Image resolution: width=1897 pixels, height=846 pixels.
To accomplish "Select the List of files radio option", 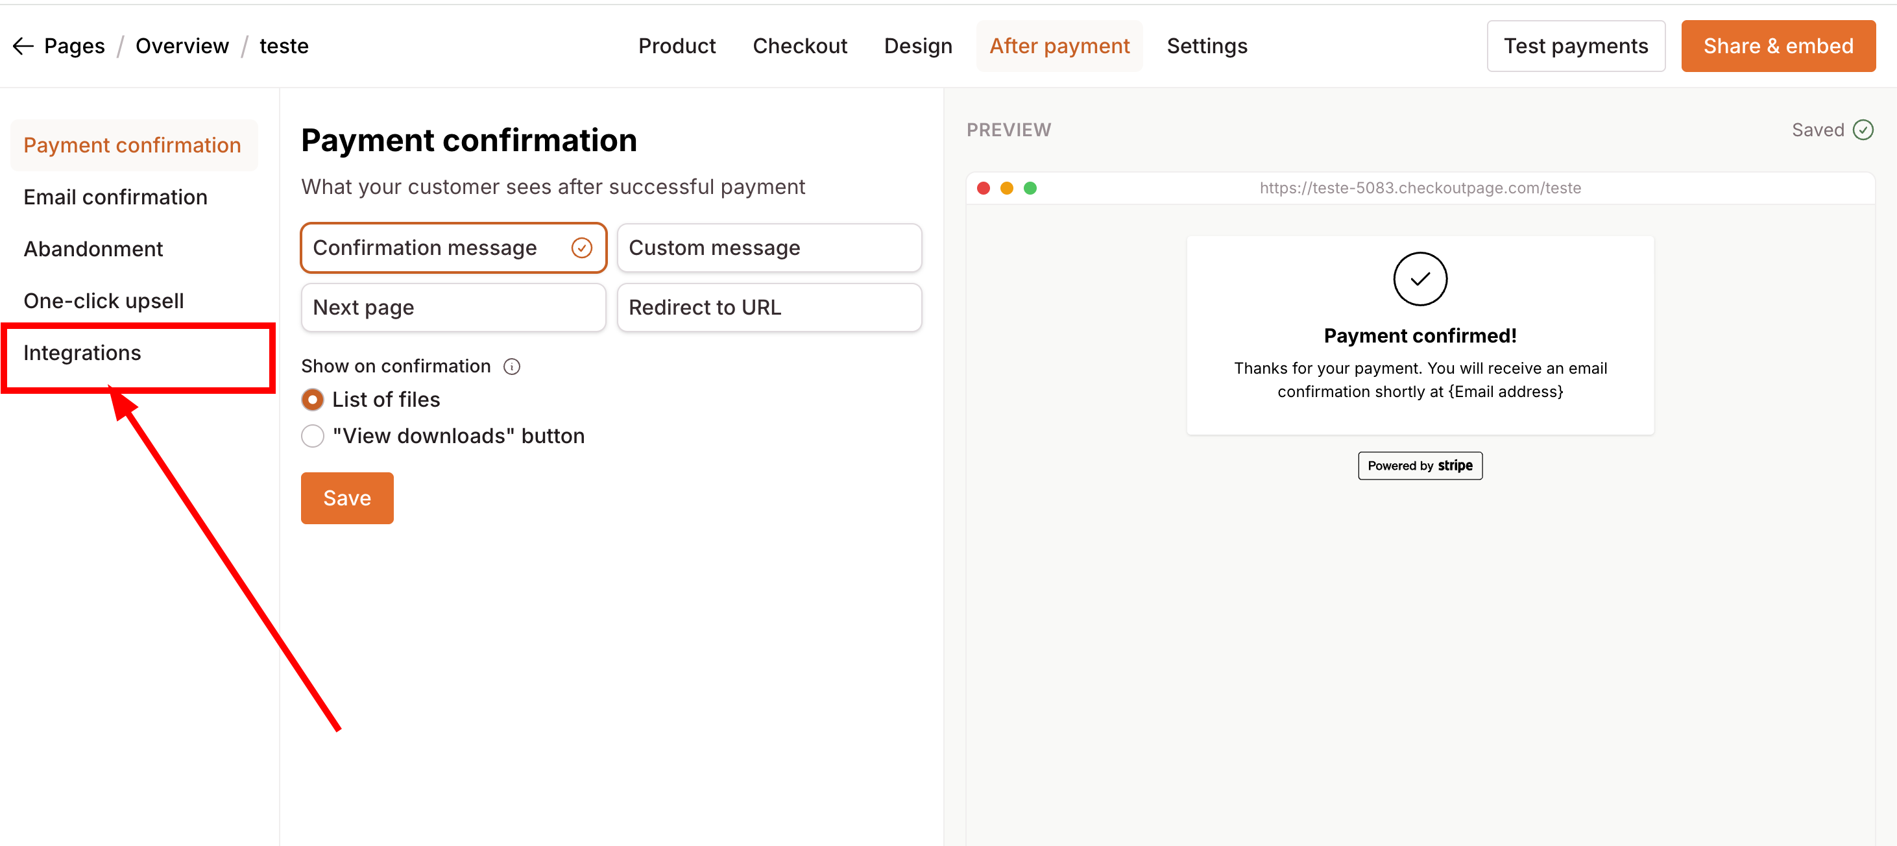I will tap(313, 400).
